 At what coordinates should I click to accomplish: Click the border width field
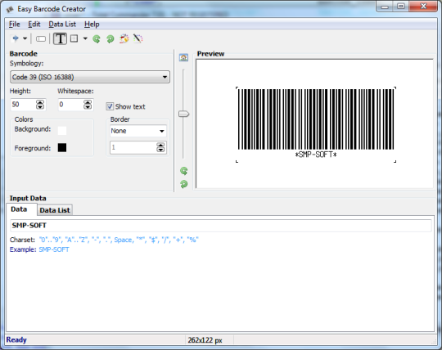click(x=133, y=147)
